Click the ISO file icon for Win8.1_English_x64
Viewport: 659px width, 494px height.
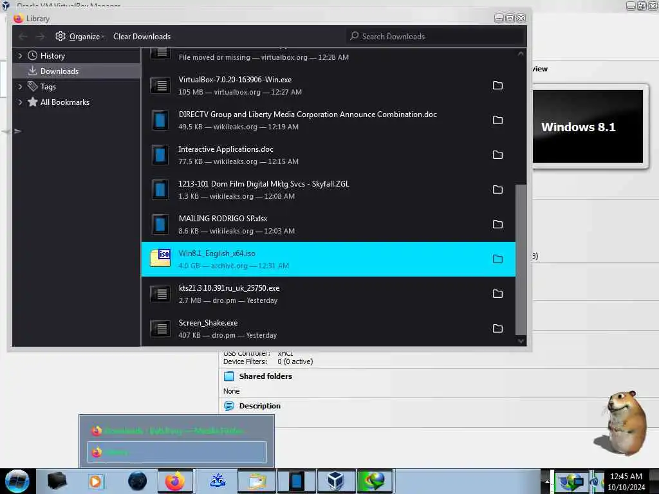click(x=160, y=259)
